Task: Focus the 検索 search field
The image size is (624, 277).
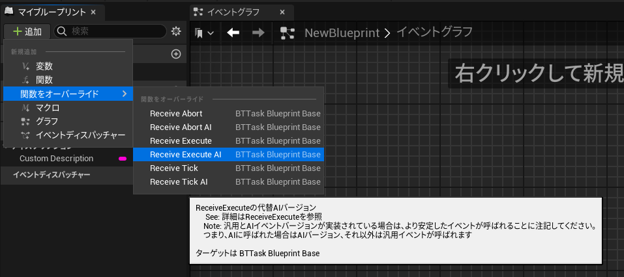Action: [110, 31]
